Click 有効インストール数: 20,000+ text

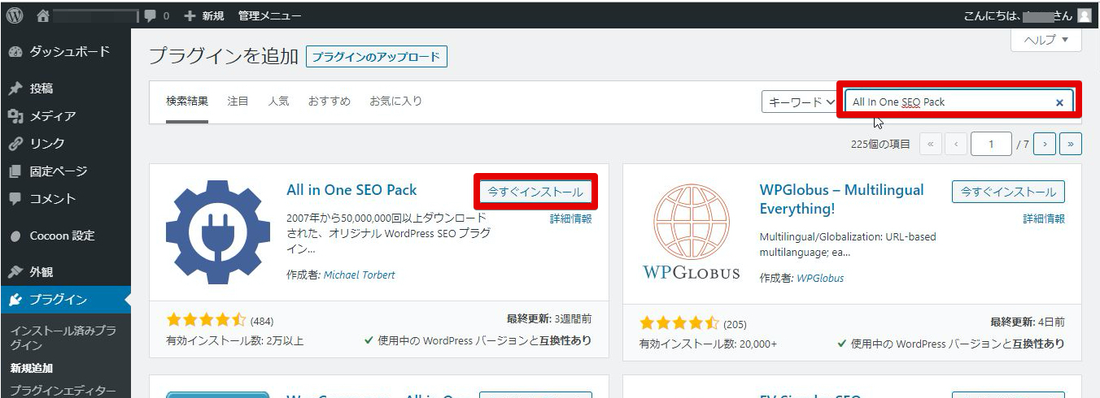point(708,344)
